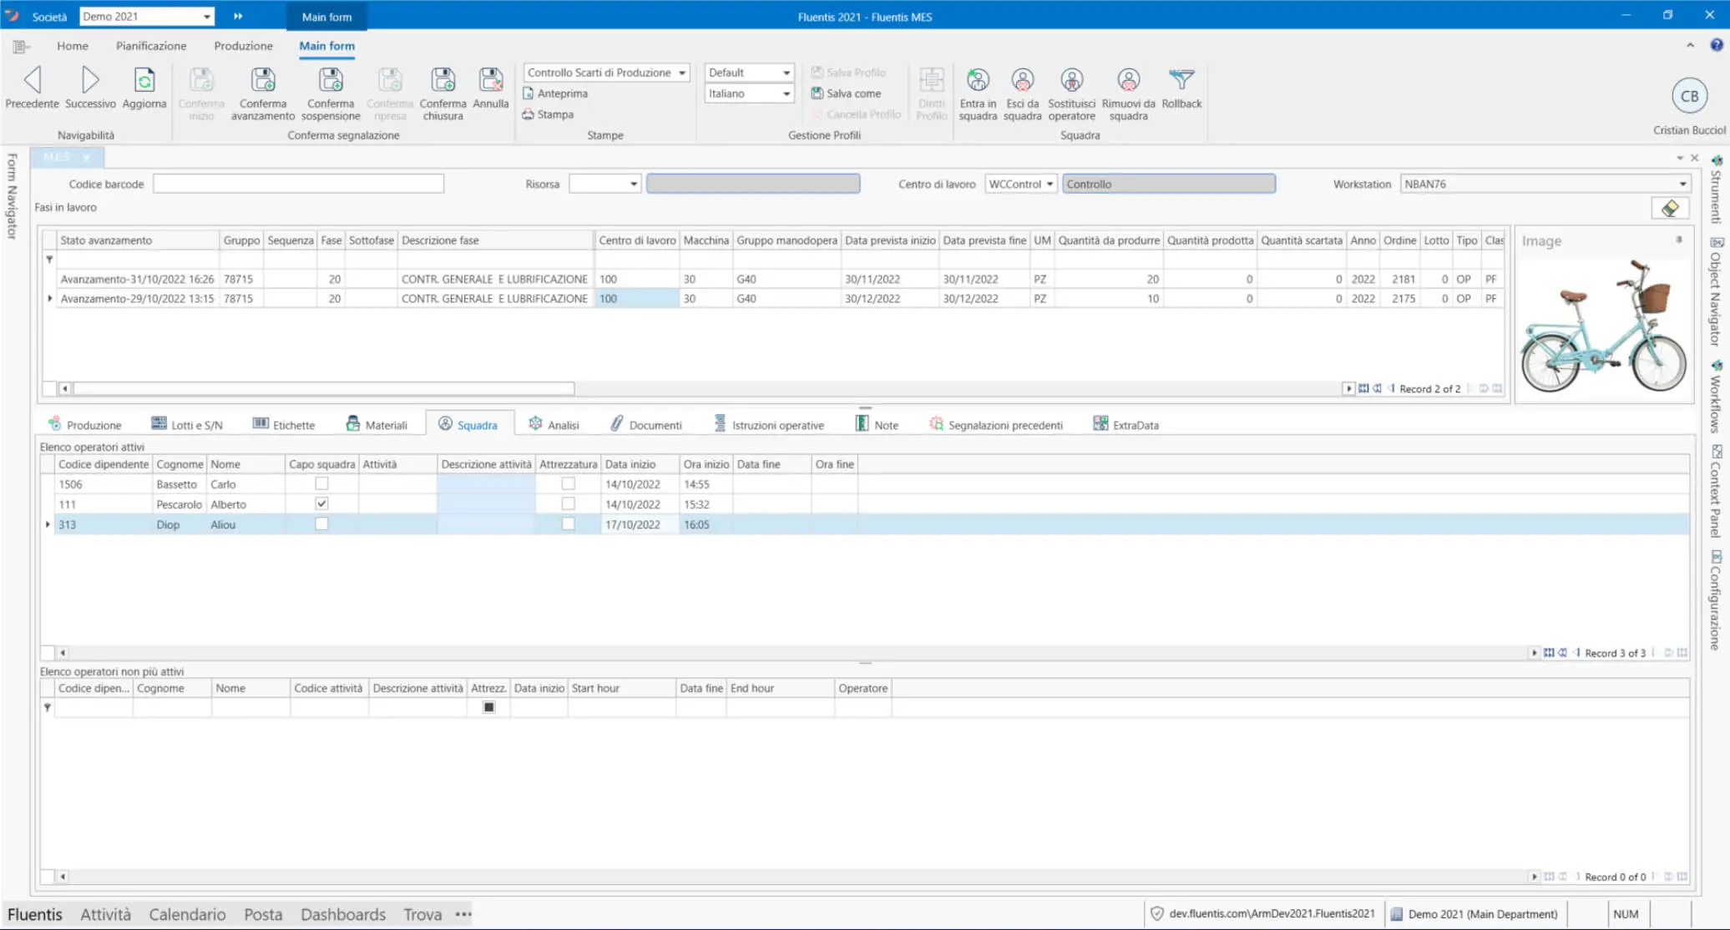
Task: Click Esci da squadra icon
Action: pyautogui.click(x=1022, y=80)
